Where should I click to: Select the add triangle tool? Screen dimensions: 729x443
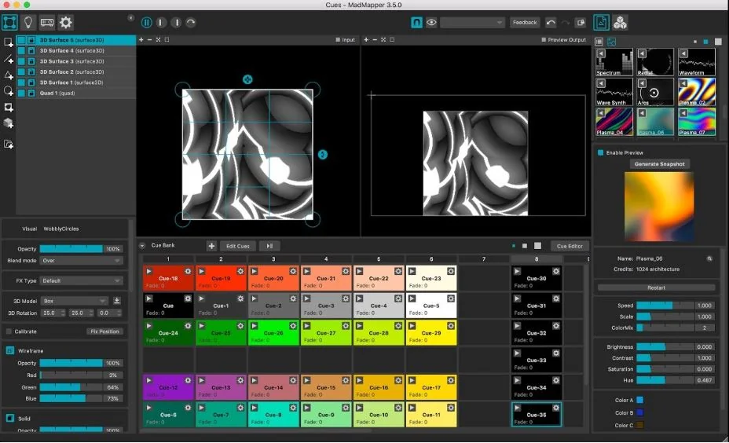click(9, 75)
